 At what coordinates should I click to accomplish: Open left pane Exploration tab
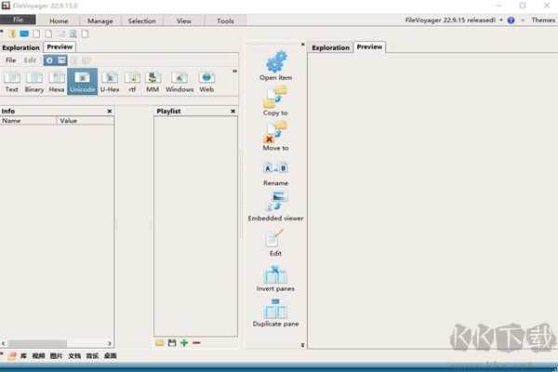click(21, 47)
